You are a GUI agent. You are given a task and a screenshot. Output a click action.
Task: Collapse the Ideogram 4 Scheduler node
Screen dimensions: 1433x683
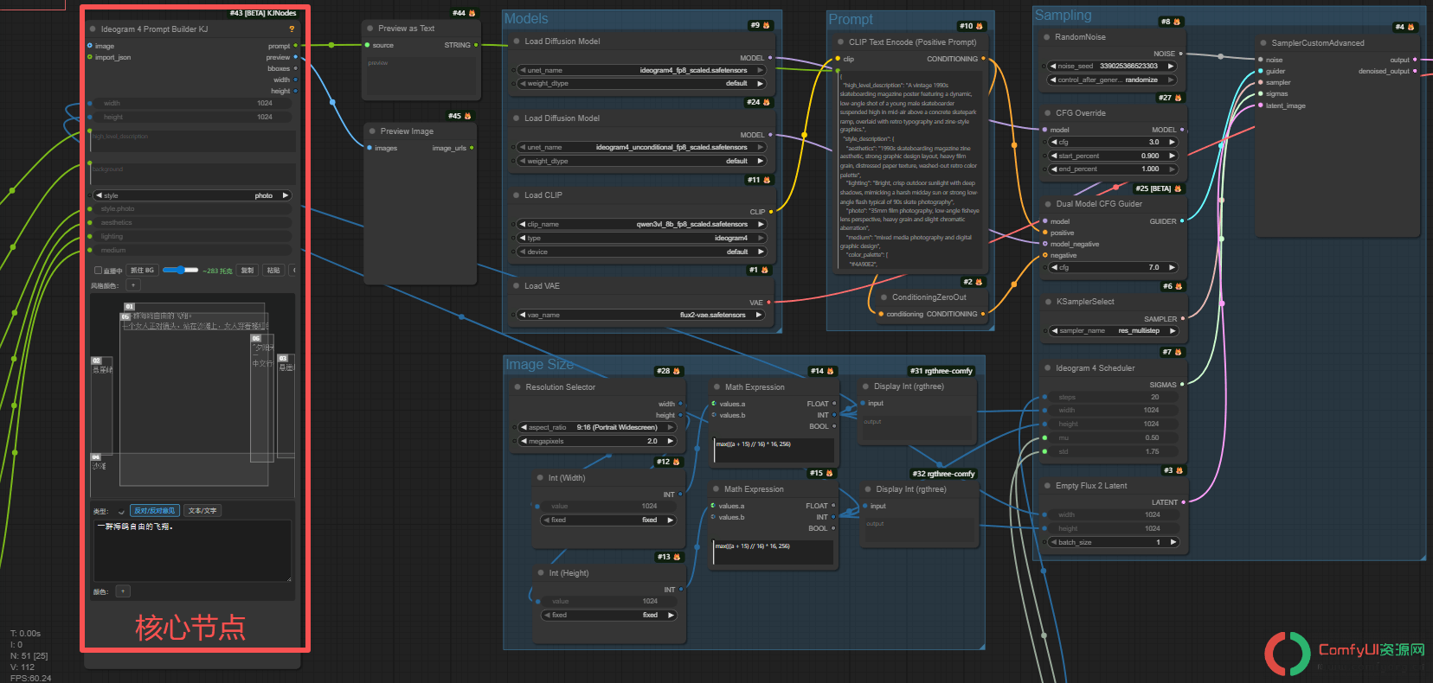pyautogui.click(x=1047, y=368)
